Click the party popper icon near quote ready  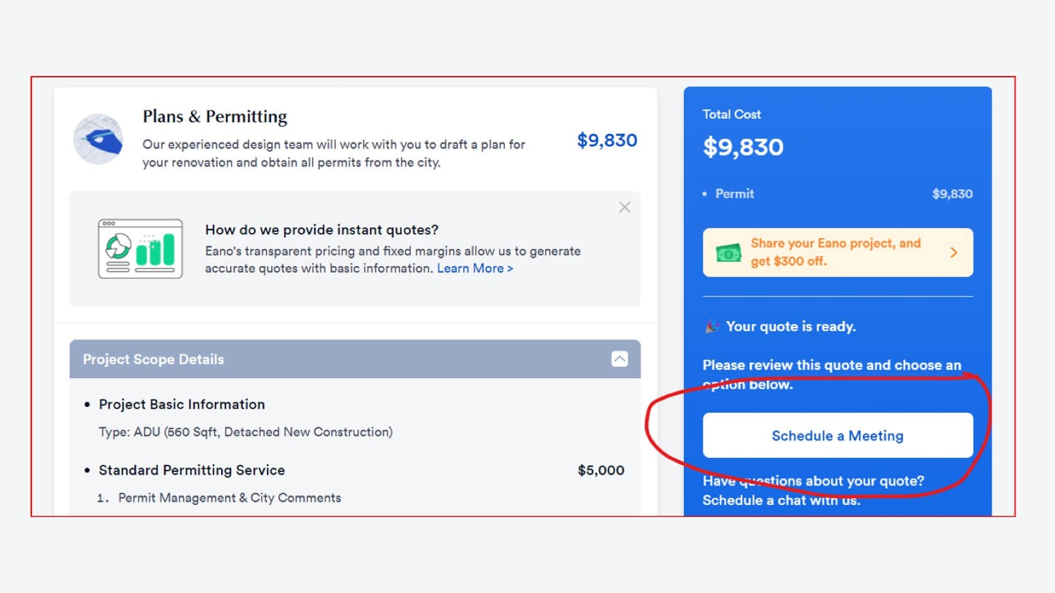(711, 327)
